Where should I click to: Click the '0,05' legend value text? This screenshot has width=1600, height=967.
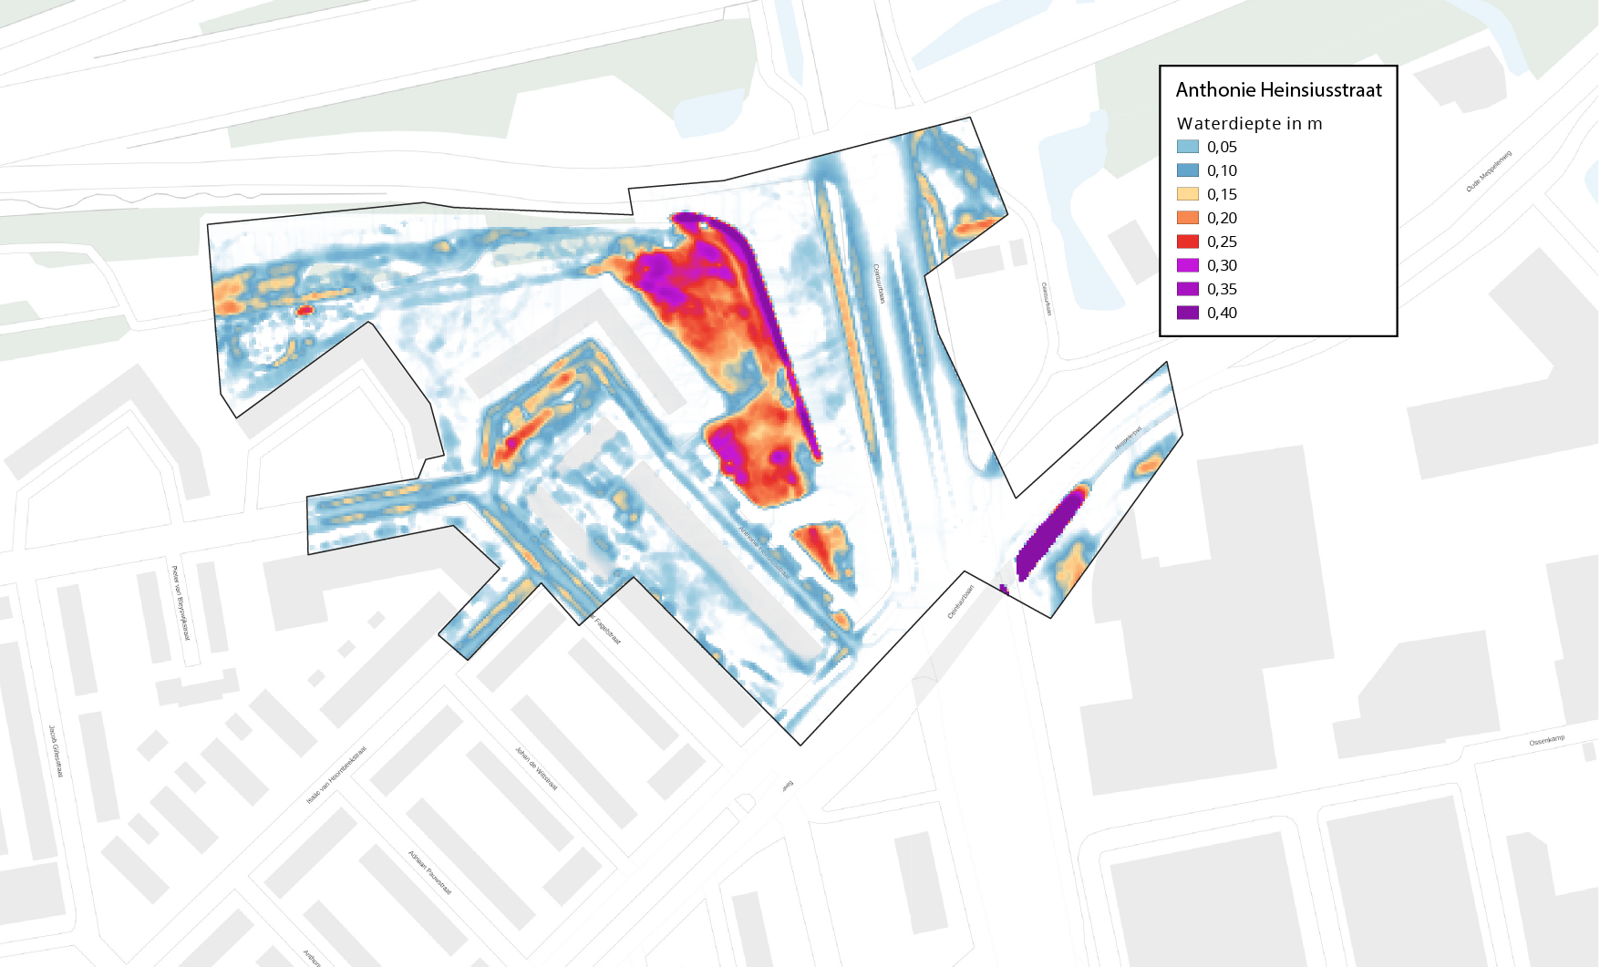pyautogui.click(x=1222, y=147)
